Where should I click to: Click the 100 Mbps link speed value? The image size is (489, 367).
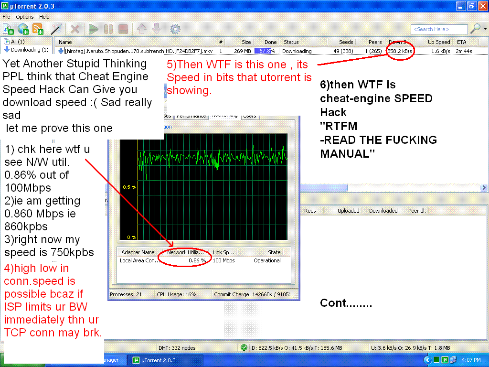(x=223, y=260)
